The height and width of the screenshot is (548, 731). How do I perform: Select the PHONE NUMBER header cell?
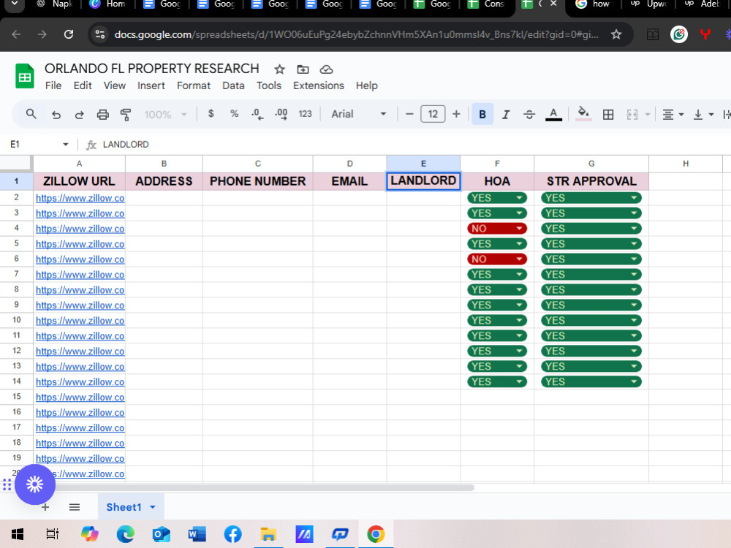tap(258, 181)
